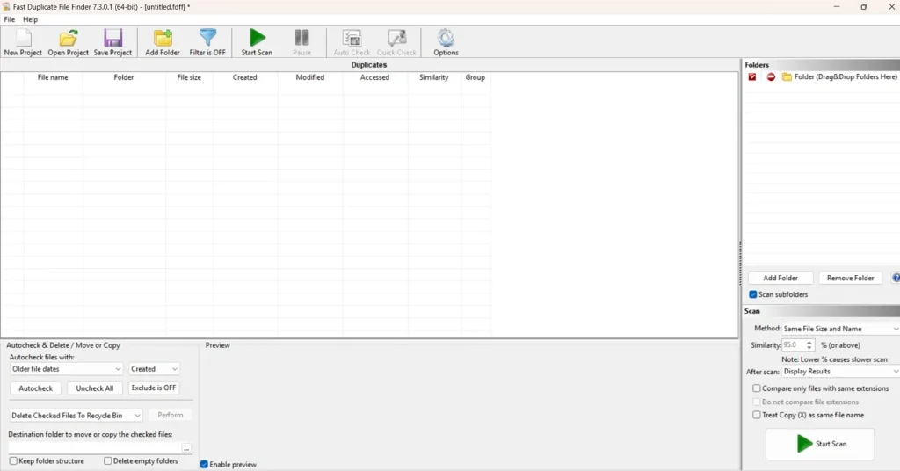Open Project via toolbar icon
This screenshot has height=471, width=900.
[x=68, y=42]
